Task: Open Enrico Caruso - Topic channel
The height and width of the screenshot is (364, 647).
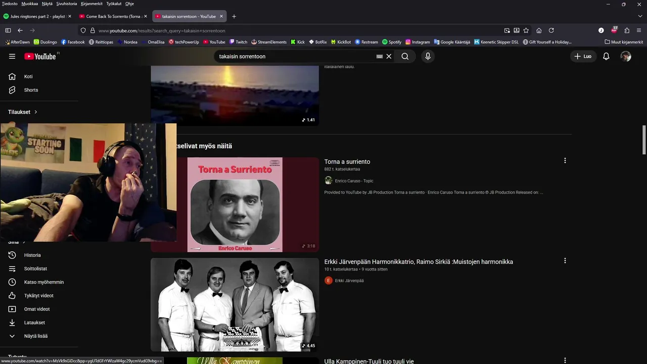Action: 354,181
